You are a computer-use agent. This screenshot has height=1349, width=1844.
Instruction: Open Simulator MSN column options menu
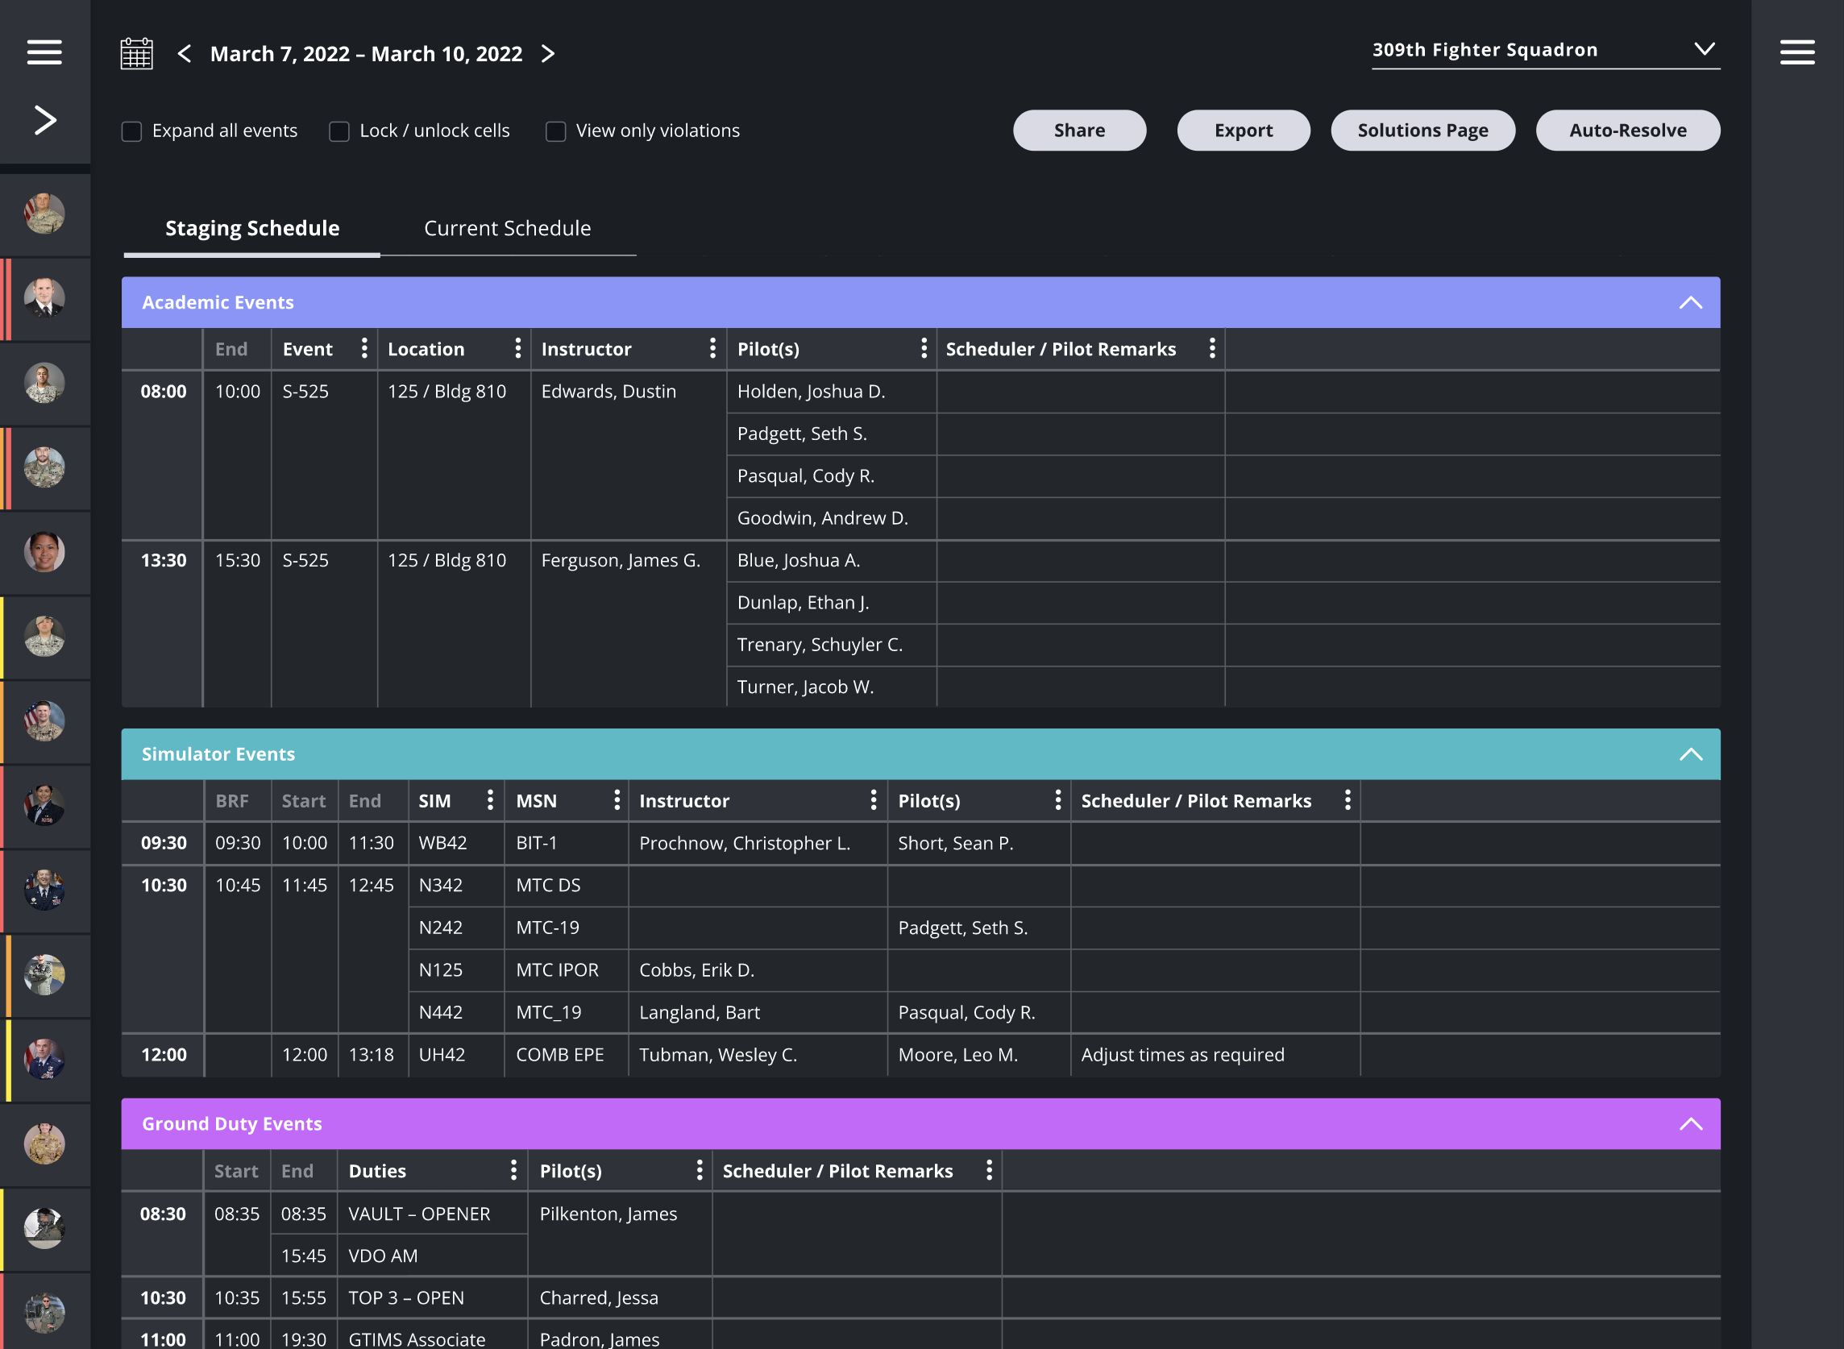tap(617, 800)
